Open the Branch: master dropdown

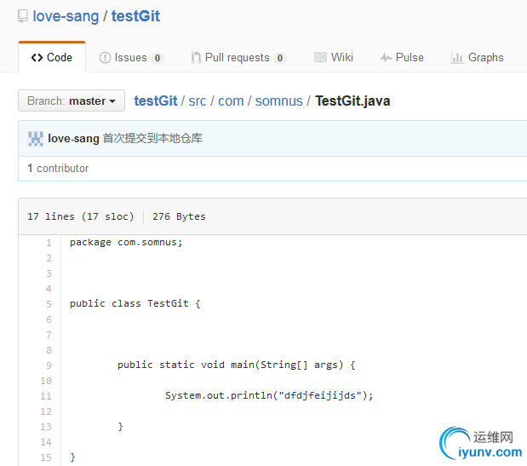point(72,101)
